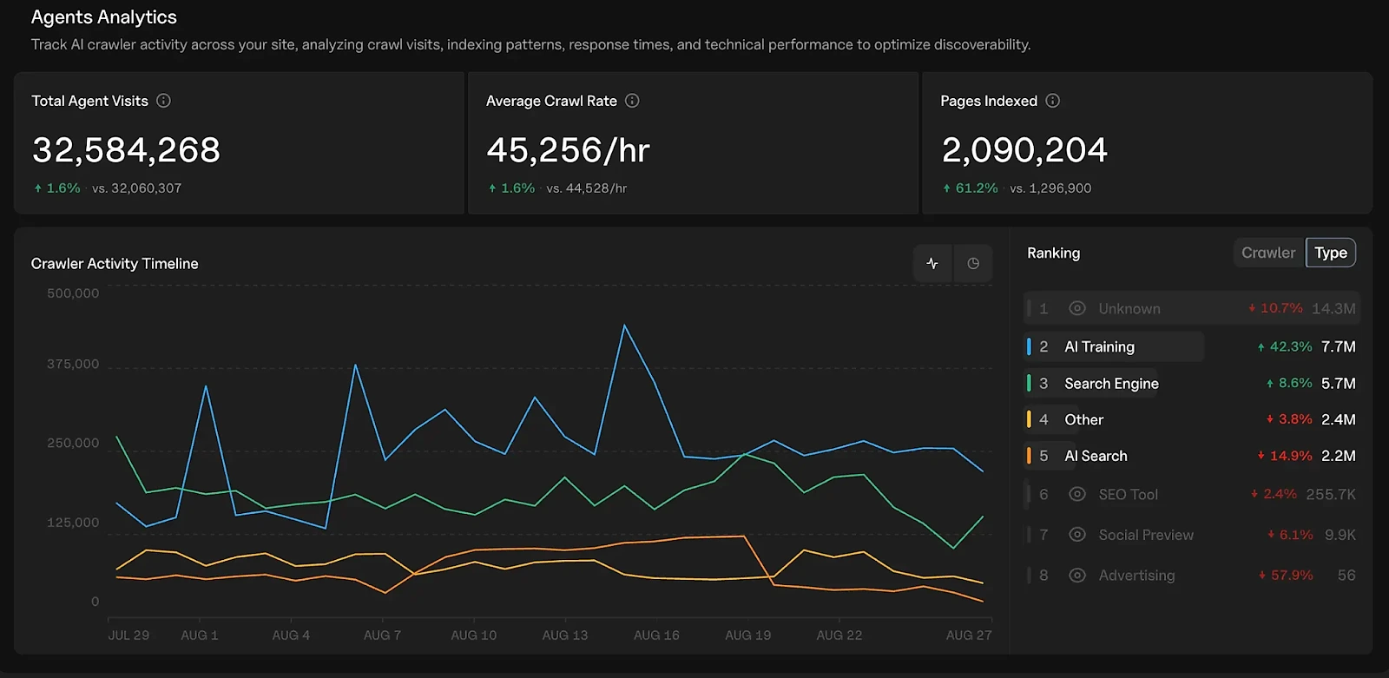The image size is (1389, 678).
Task: Show the SEO Tool type via eye icon
Action: click(x=1077, y=494)
